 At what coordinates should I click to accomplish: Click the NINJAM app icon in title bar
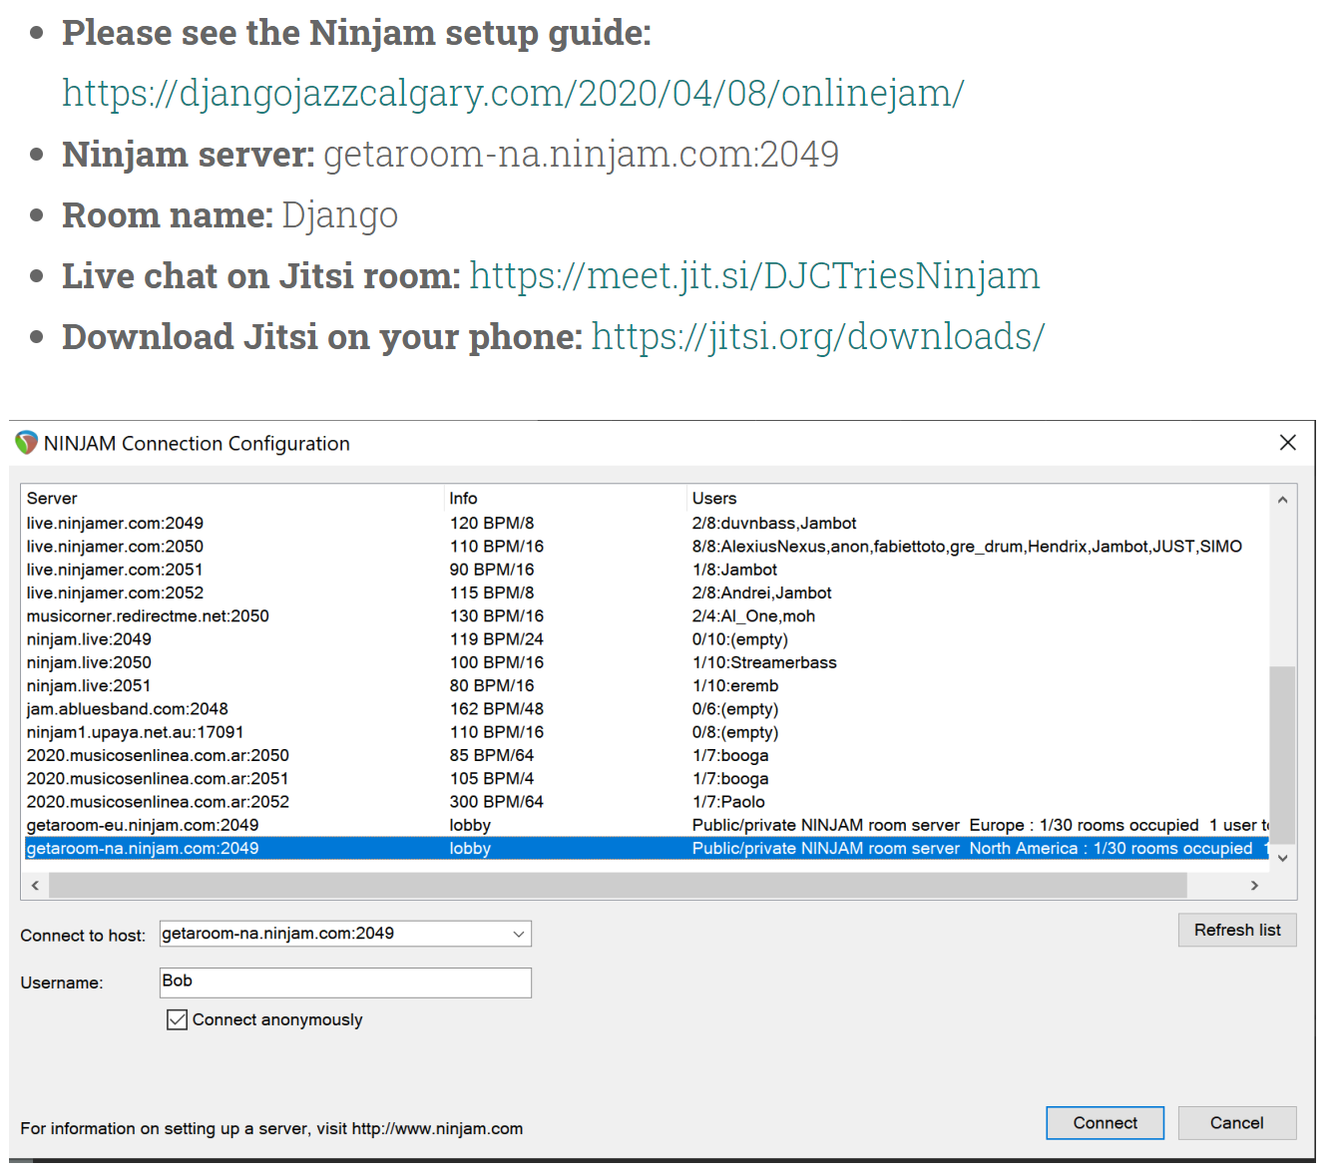point(26,443)
